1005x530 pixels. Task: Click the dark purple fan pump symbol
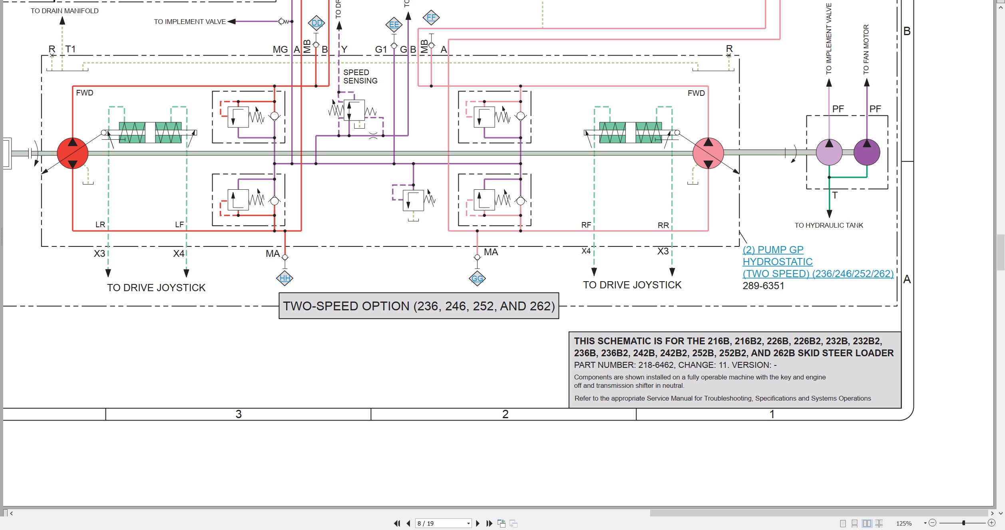867,152
